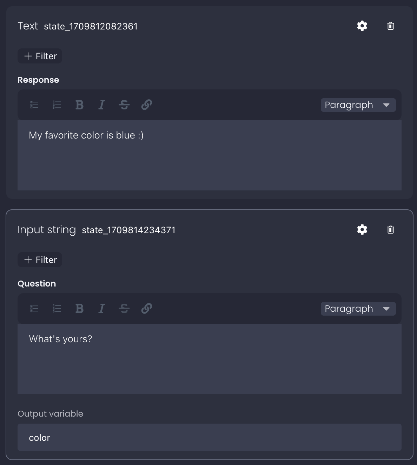Open settings gear for Input string state
The width and height of the screenshot is (417, 465).
click(362, 230)
